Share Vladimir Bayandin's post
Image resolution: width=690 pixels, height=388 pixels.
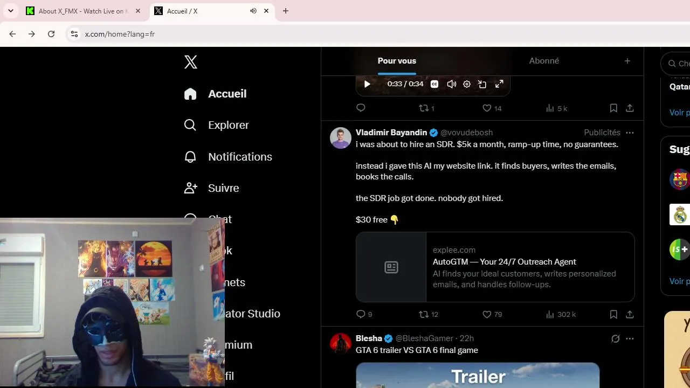tap(630, 314)
